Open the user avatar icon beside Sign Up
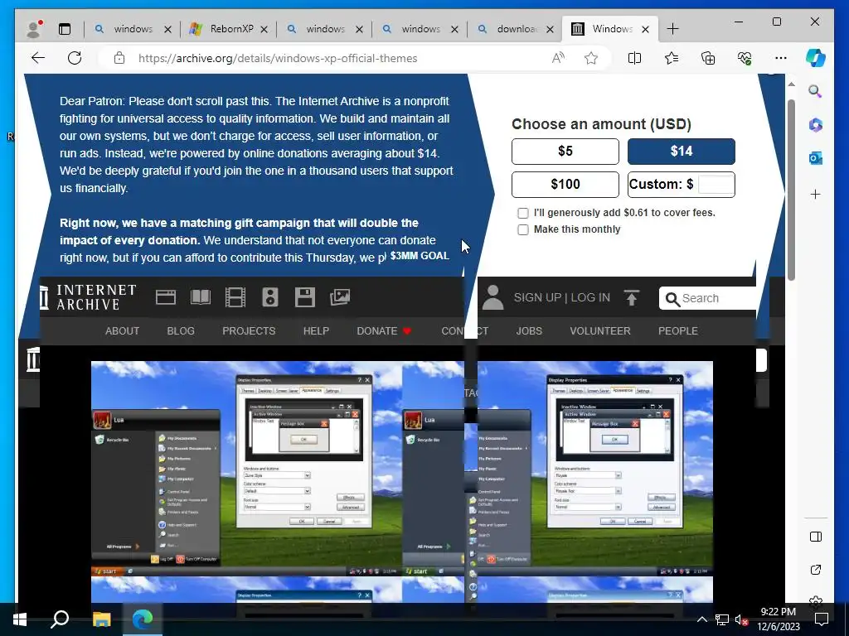This screenshot has width=849, height=636. 492,297
